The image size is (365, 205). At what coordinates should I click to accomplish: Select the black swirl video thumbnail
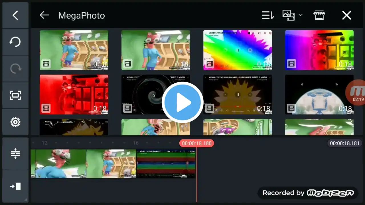coord(156,95)
